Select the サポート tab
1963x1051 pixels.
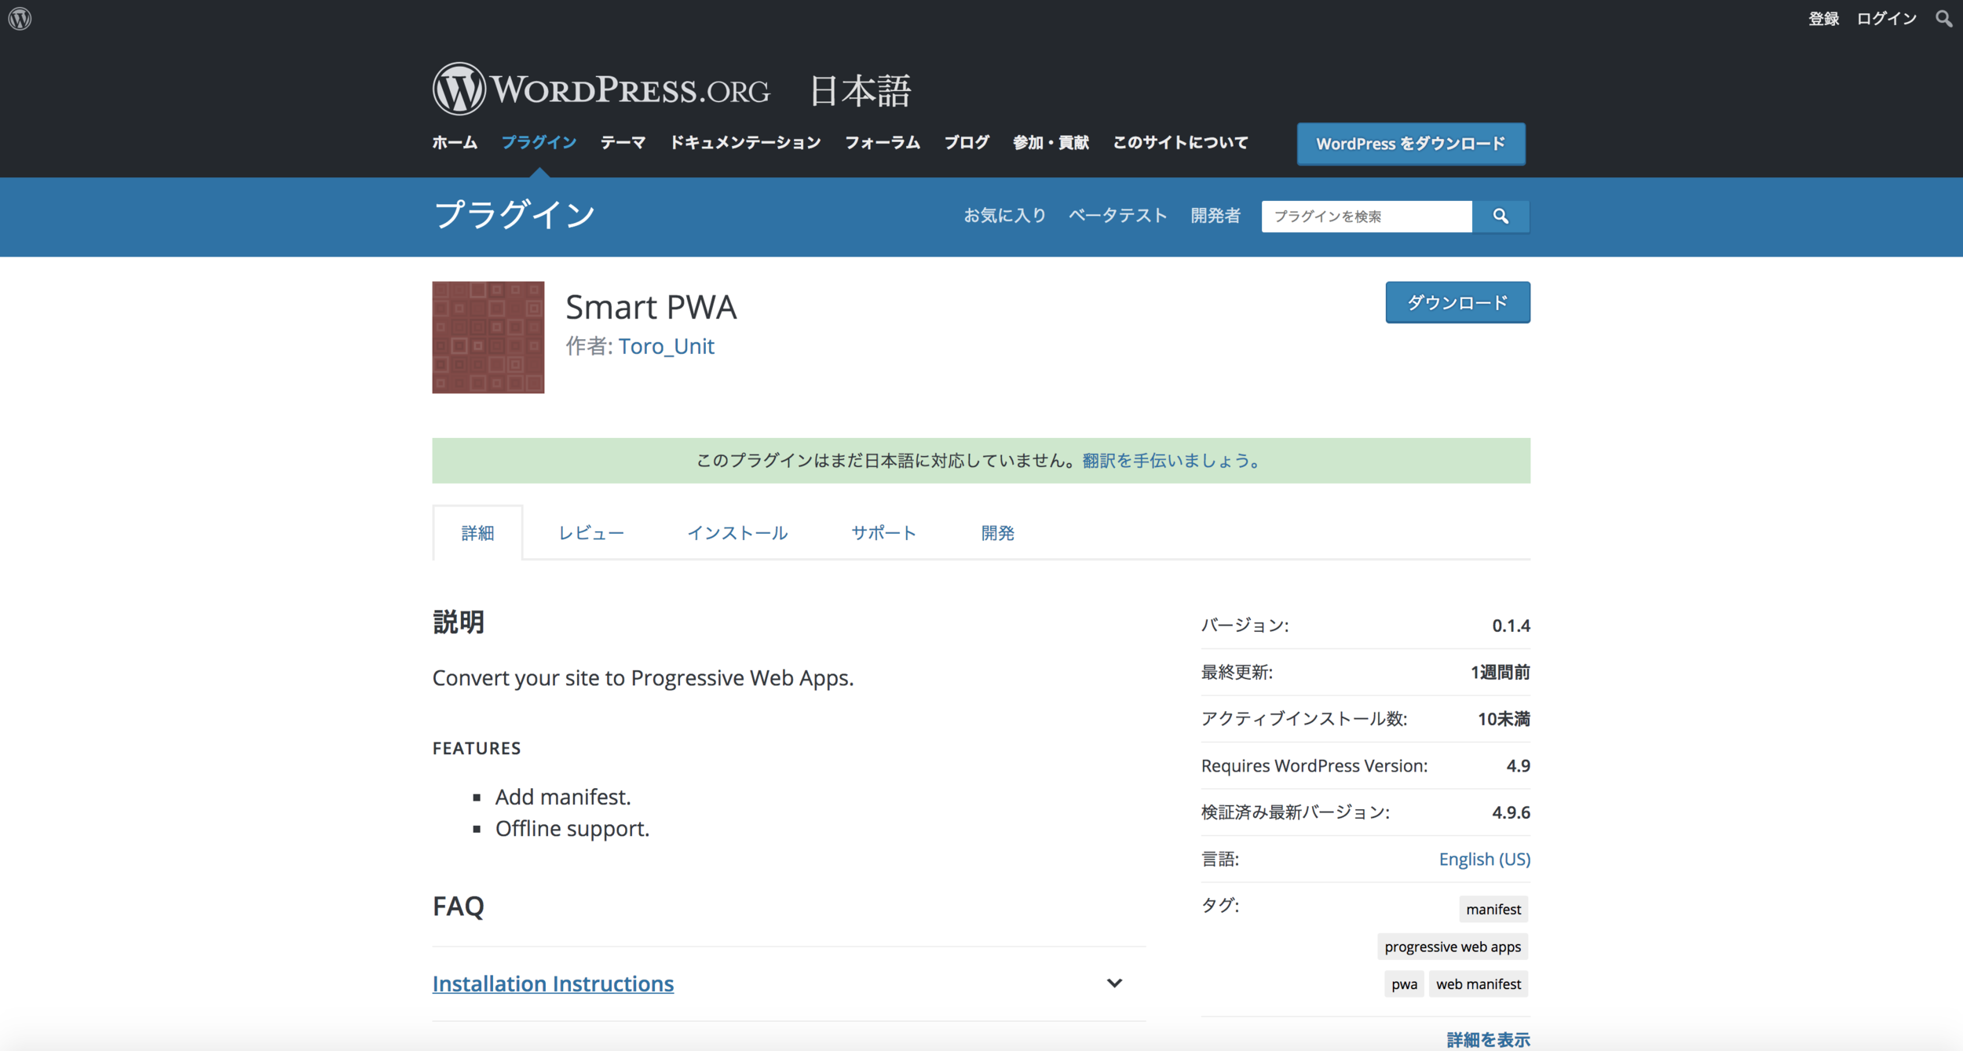[883, 533]
